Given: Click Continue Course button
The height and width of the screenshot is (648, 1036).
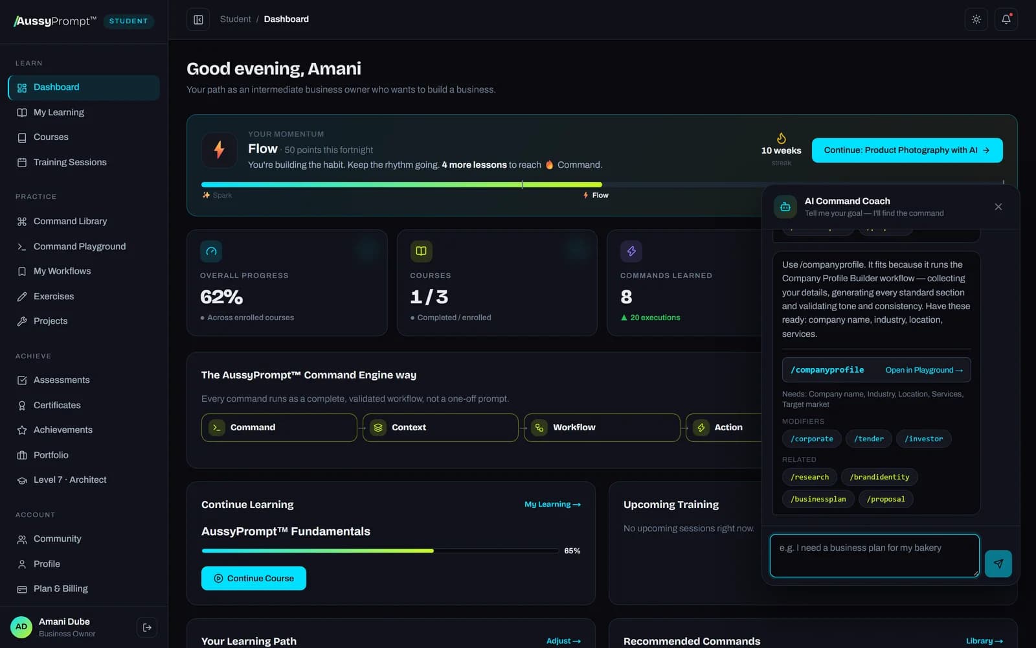Looking at the screenshot, I should coord(254,578).
